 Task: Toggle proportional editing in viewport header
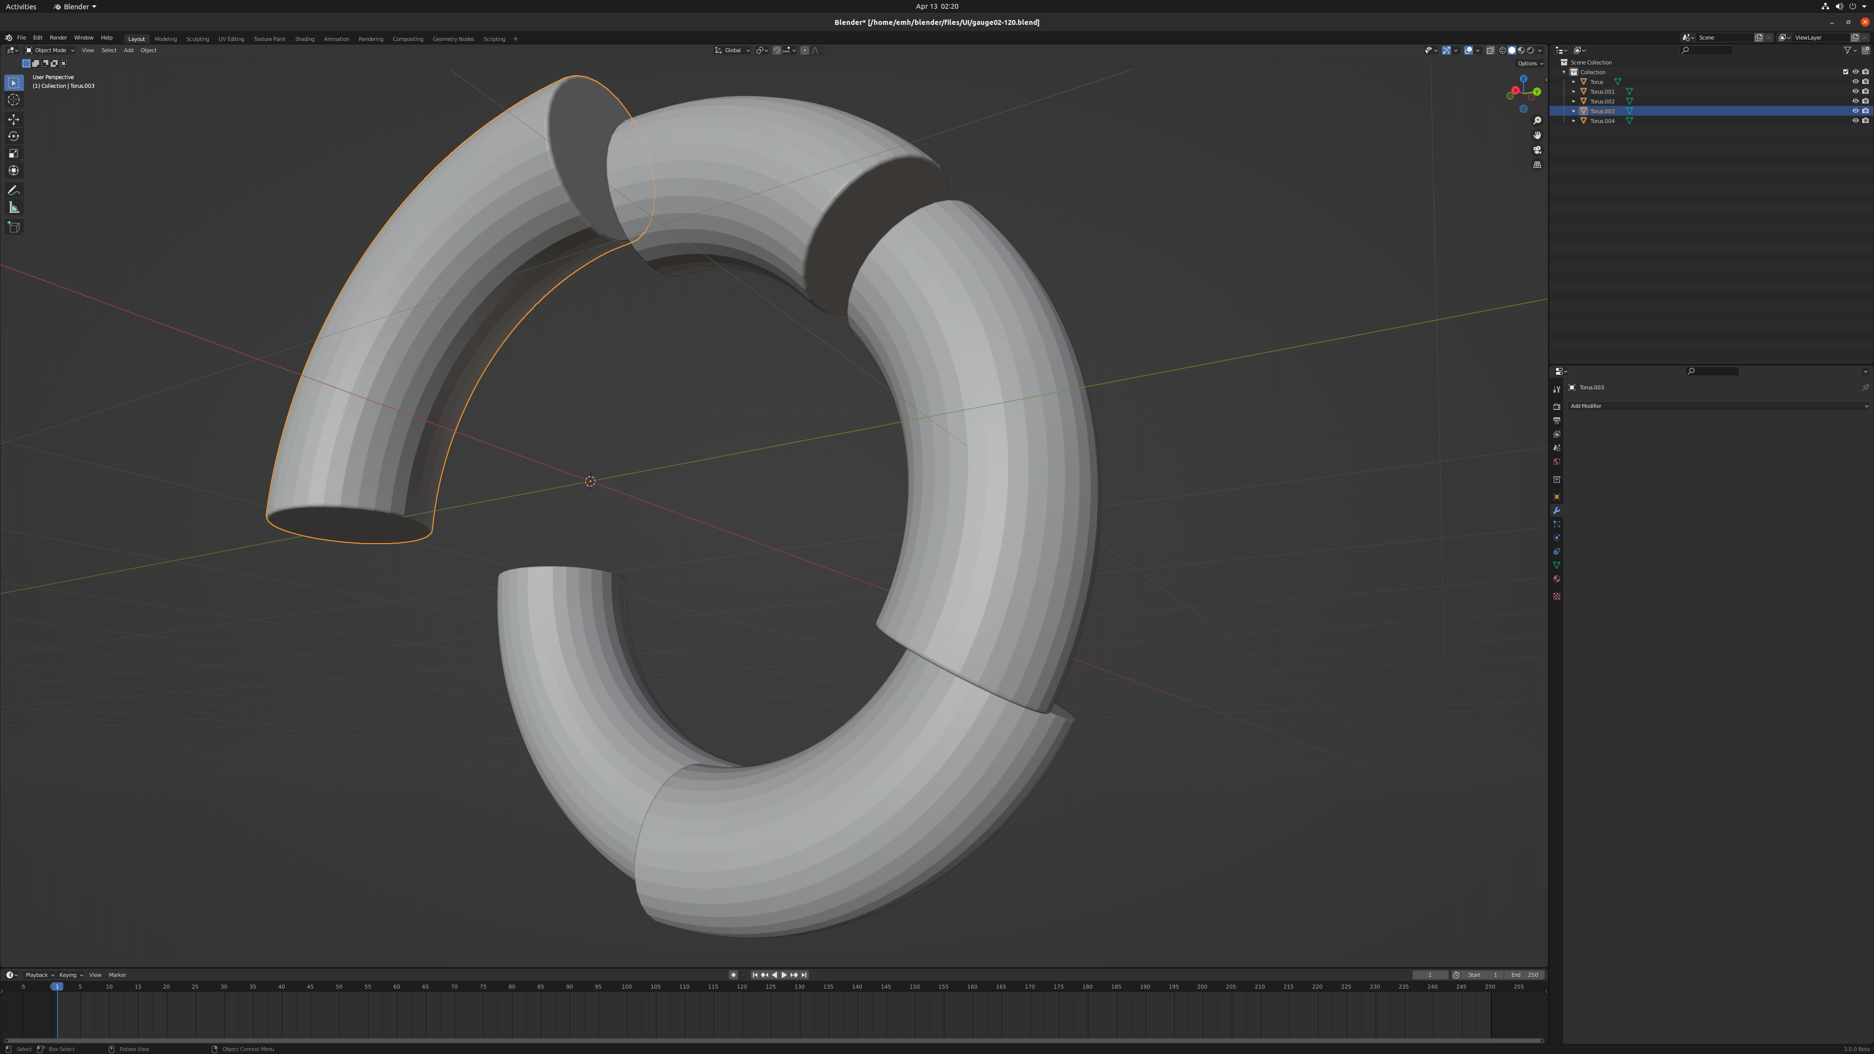[x=805, y=50]
